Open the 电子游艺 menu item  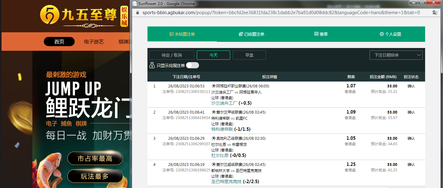click(x=94, y=42)
